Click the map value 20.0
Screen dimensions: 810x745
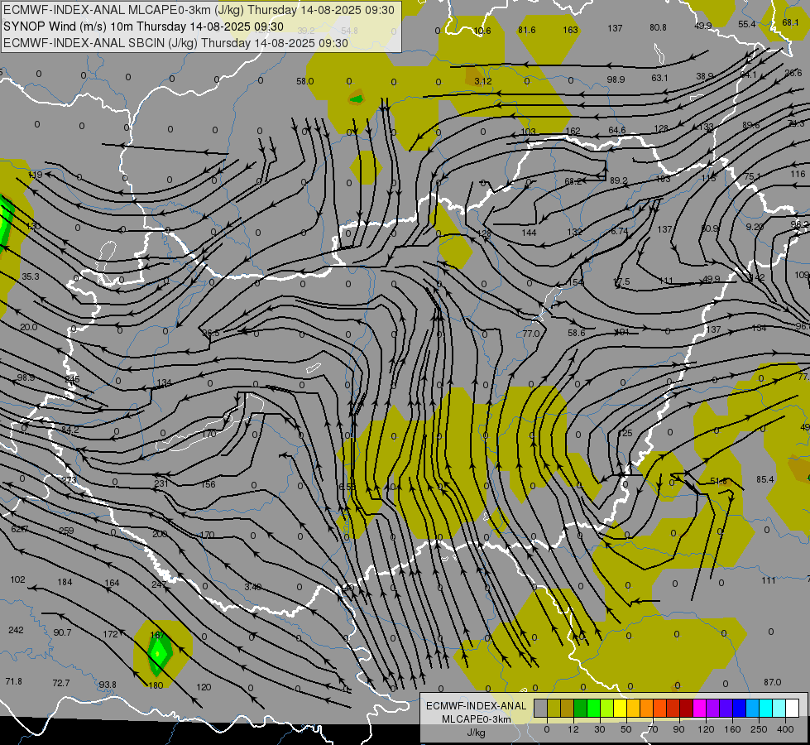pyautogui.click(x=28, y=327)
